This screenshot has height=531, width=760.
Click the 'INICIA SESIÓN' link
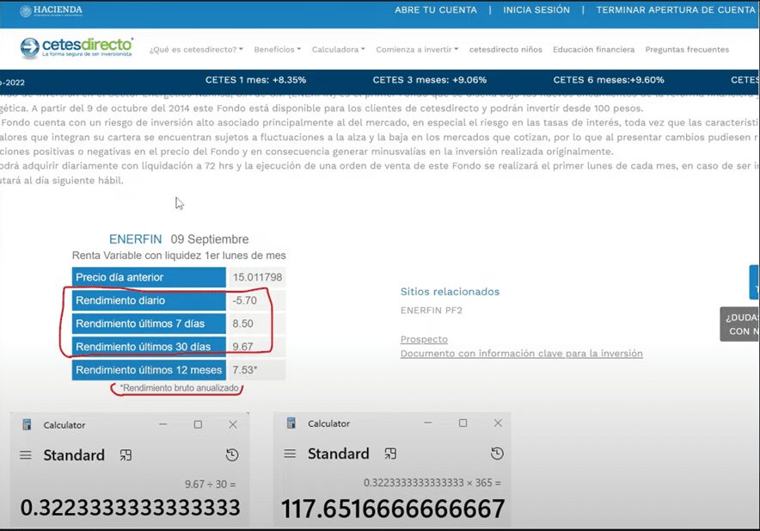(x=536, y=10)
